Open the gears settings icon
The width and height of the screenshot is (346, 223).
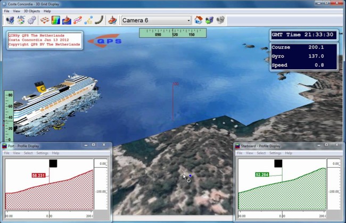tap(32, 20)
